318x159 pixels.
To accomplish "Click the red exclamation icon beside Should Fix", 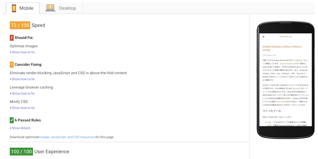I will (x=12, y=38).
